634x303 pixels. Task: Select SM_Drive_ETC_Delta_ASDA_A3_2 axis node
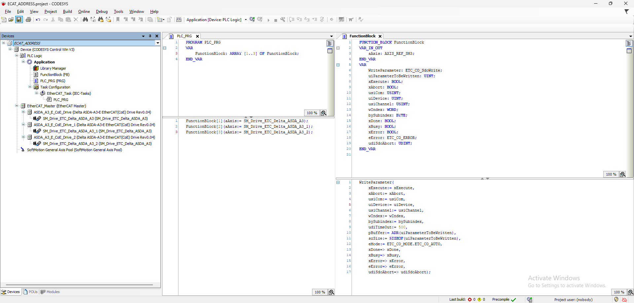(97, 144)
